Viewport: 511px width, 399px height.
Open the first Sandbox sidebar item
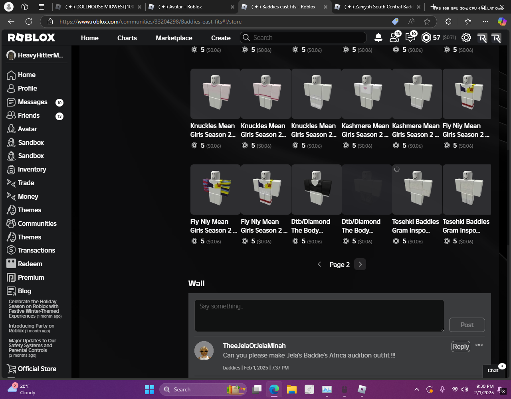click(x=25, y=143)
